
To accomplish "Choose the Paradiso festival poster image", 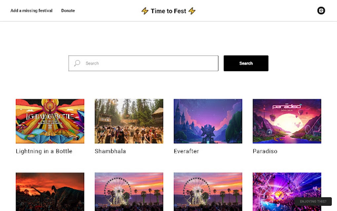I will (x=287, y=121).
